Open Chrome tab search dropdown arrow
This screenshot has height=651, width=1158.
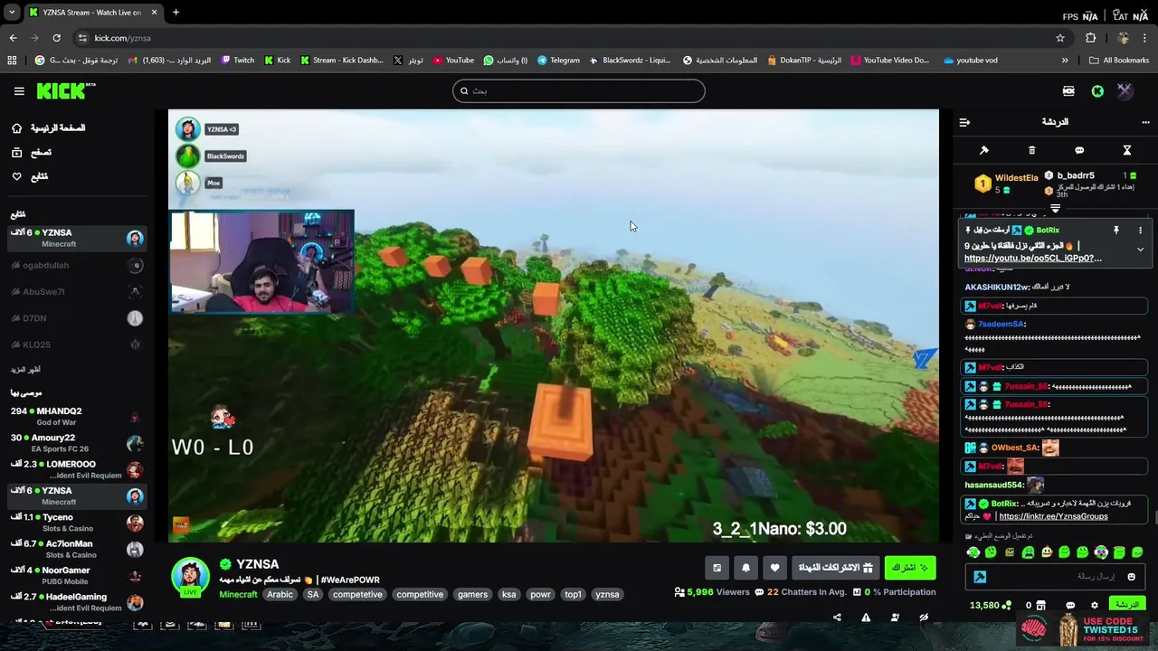tap(12, 13)
